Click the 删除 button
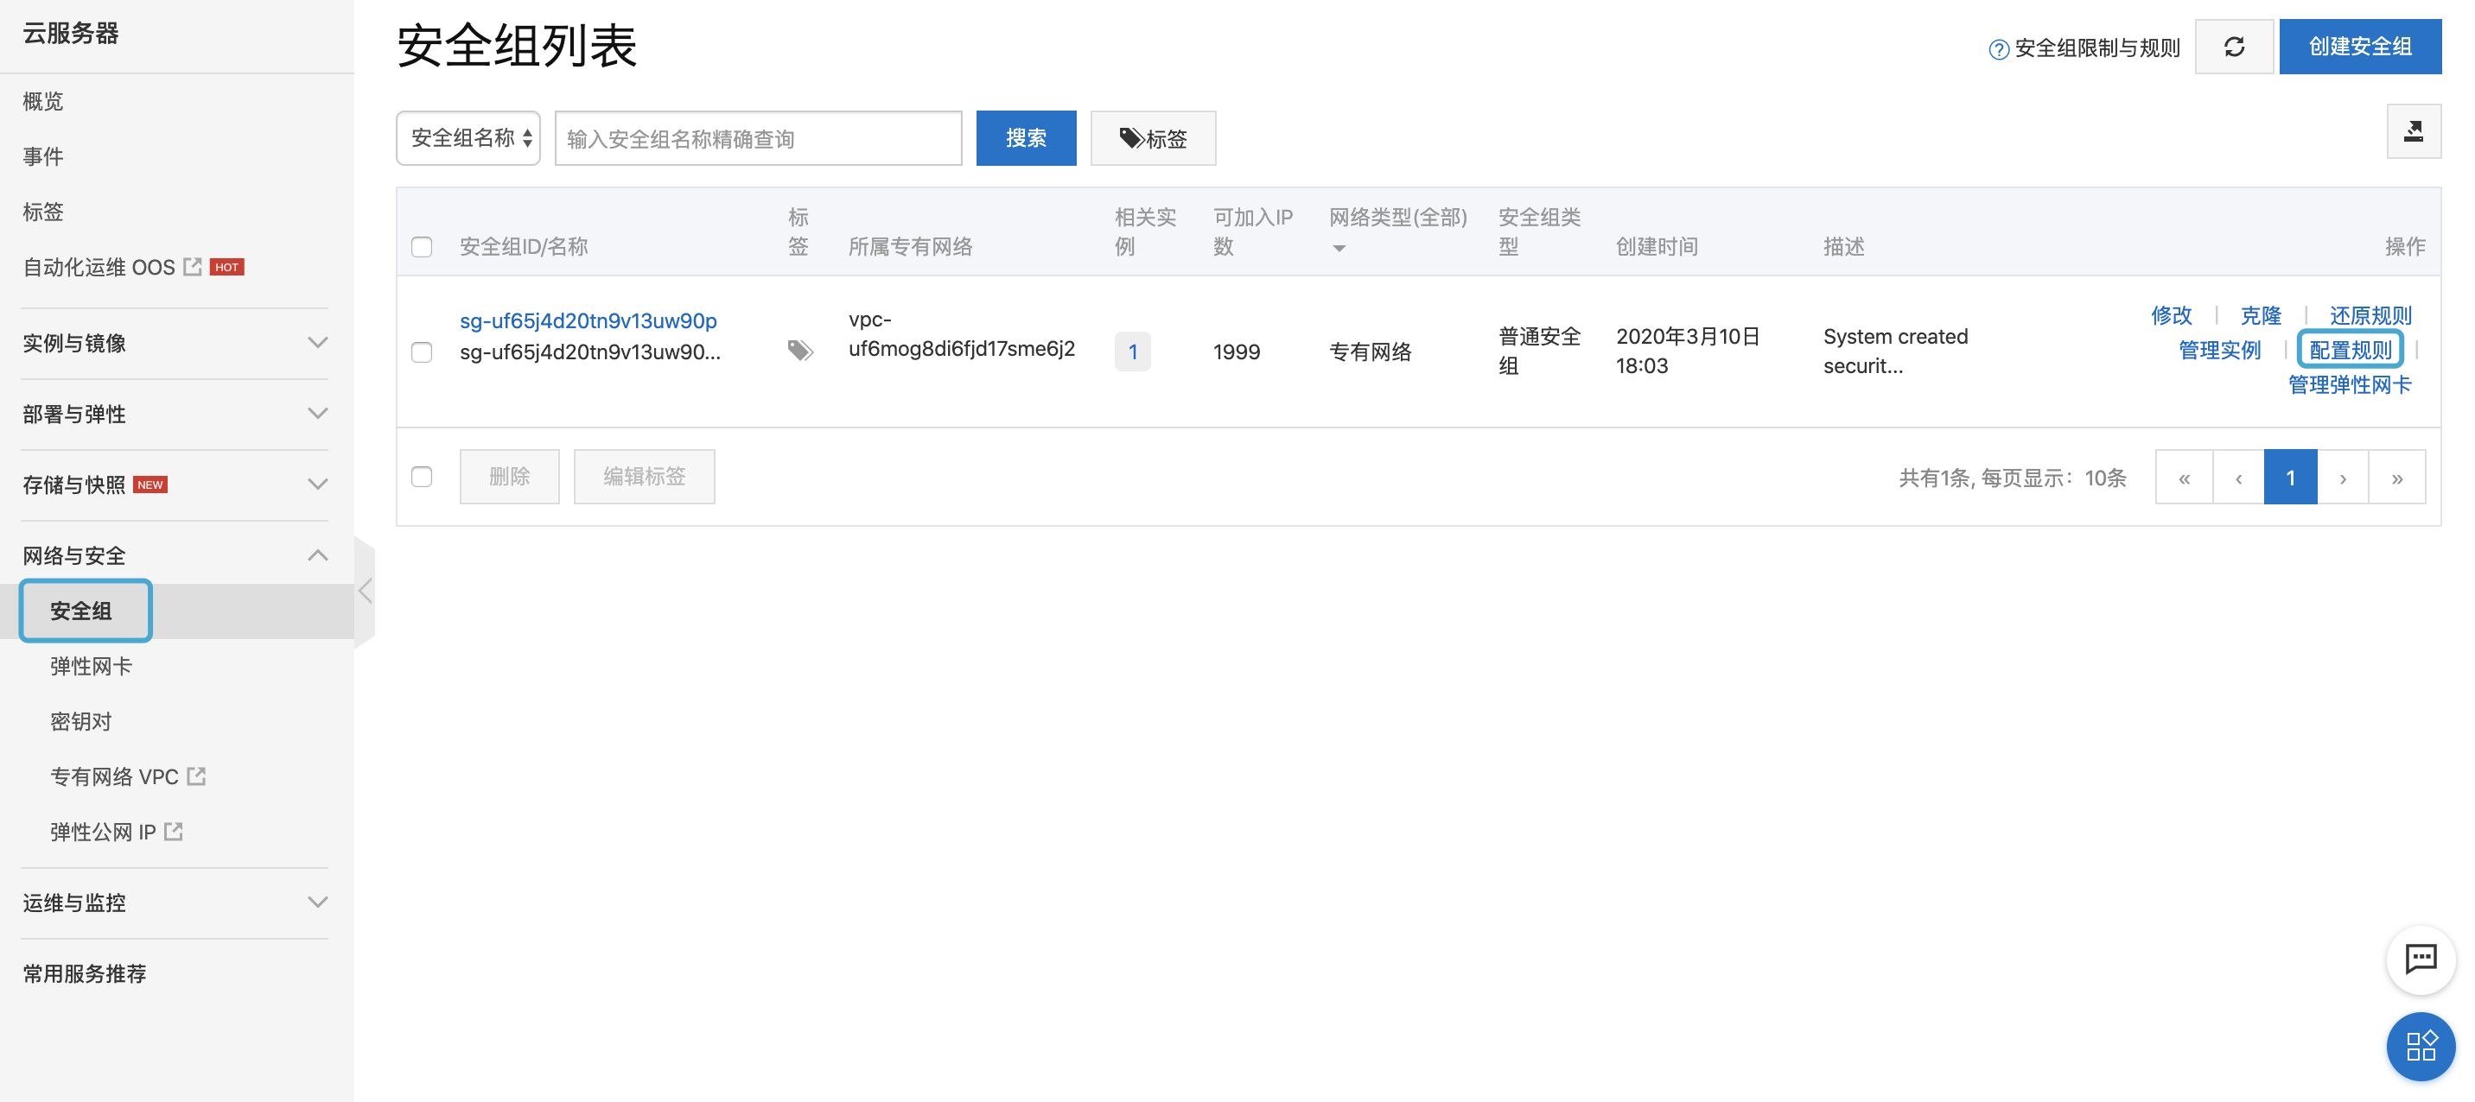The width and height of the screenshot is (2475, 1102). coord(509,477)
